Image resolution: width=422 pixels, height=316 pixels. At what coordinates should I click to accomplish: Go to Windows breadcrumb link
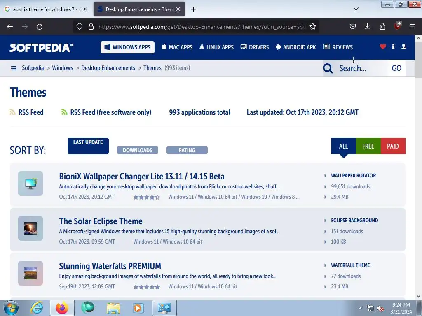(x=63, y=68)
